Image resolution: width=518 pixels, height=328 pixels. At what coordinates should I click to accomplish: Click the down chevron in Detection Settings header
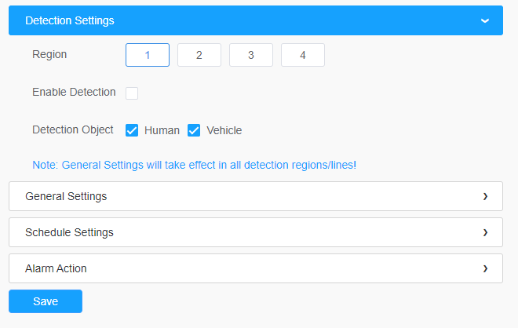[484, 21]
